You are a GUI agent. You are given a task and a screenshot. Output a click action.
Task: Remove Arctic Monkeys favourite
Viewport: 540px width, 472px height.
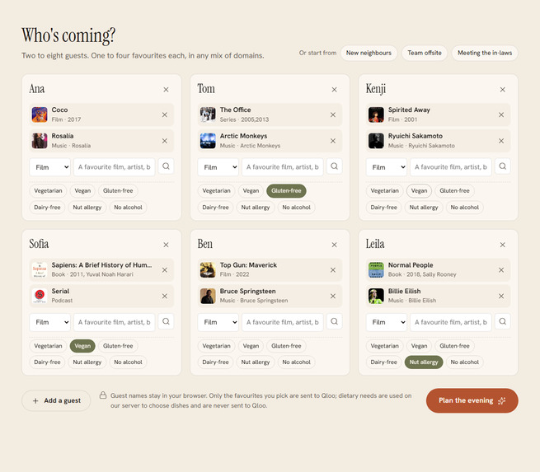point(333,141)
